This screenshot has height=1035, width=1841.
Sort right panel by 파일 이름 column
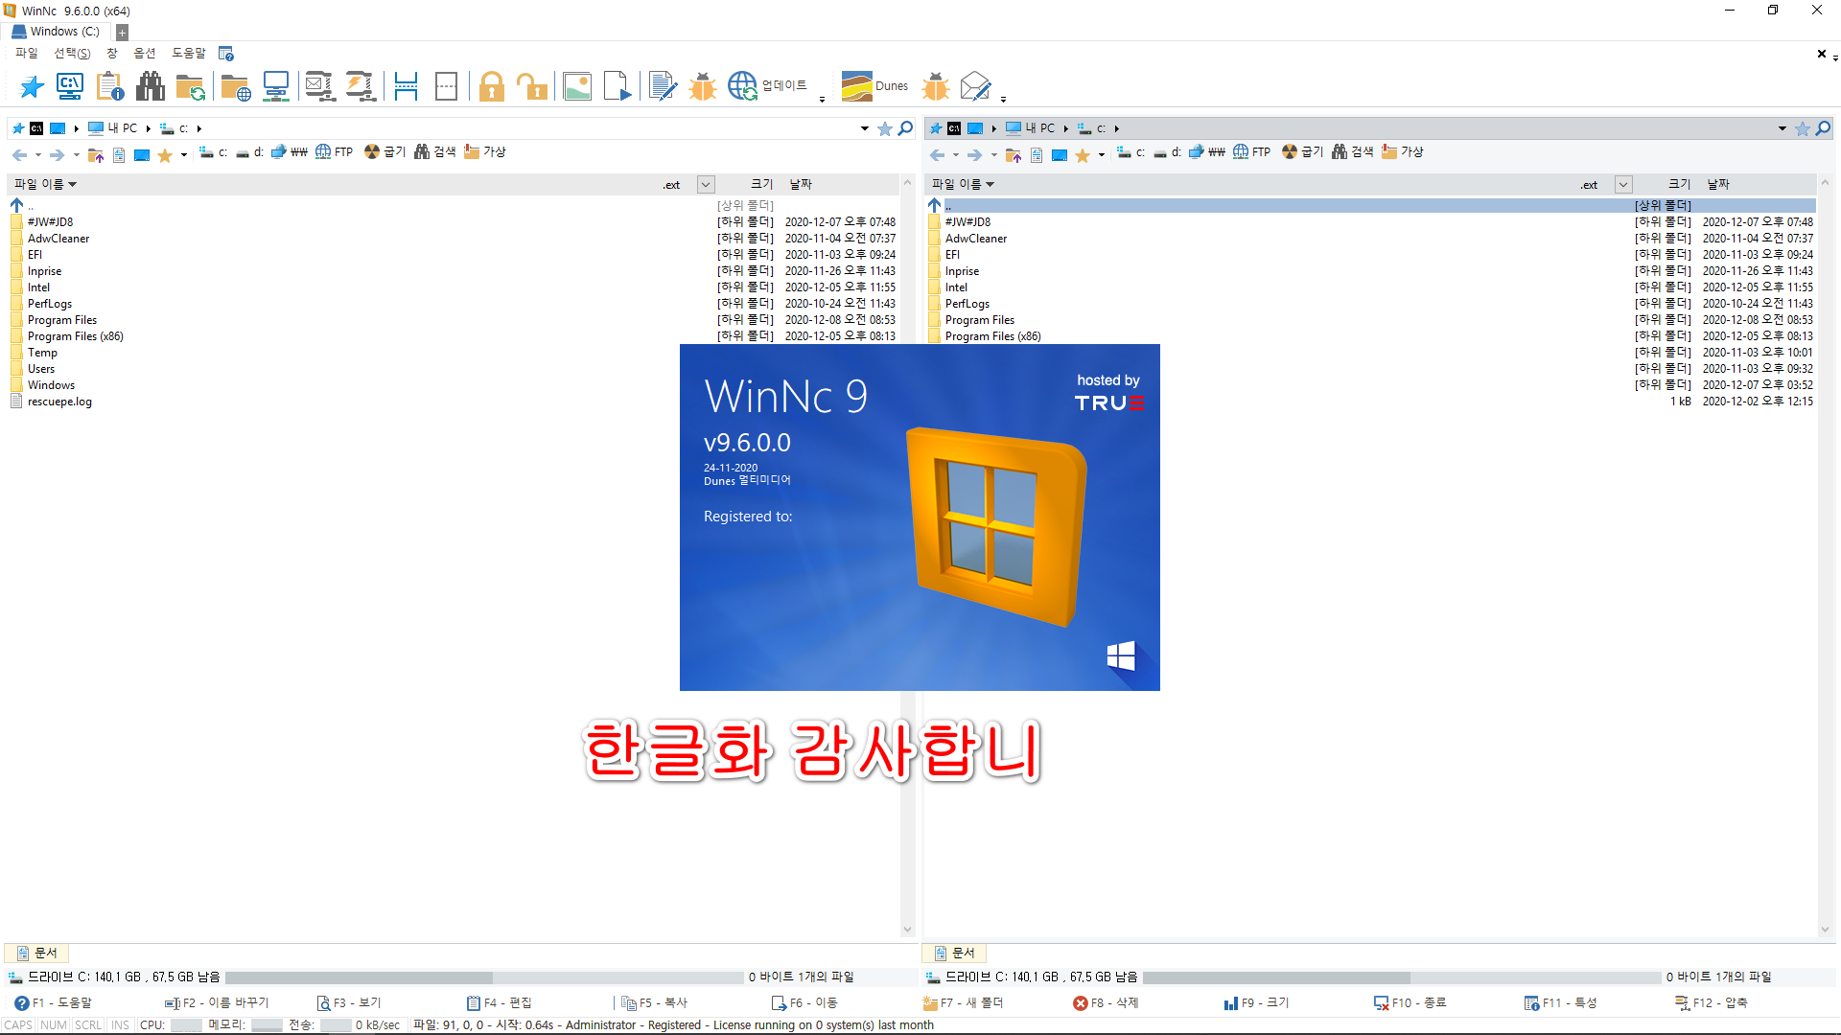pyautogui.click(x=963, y=185)
